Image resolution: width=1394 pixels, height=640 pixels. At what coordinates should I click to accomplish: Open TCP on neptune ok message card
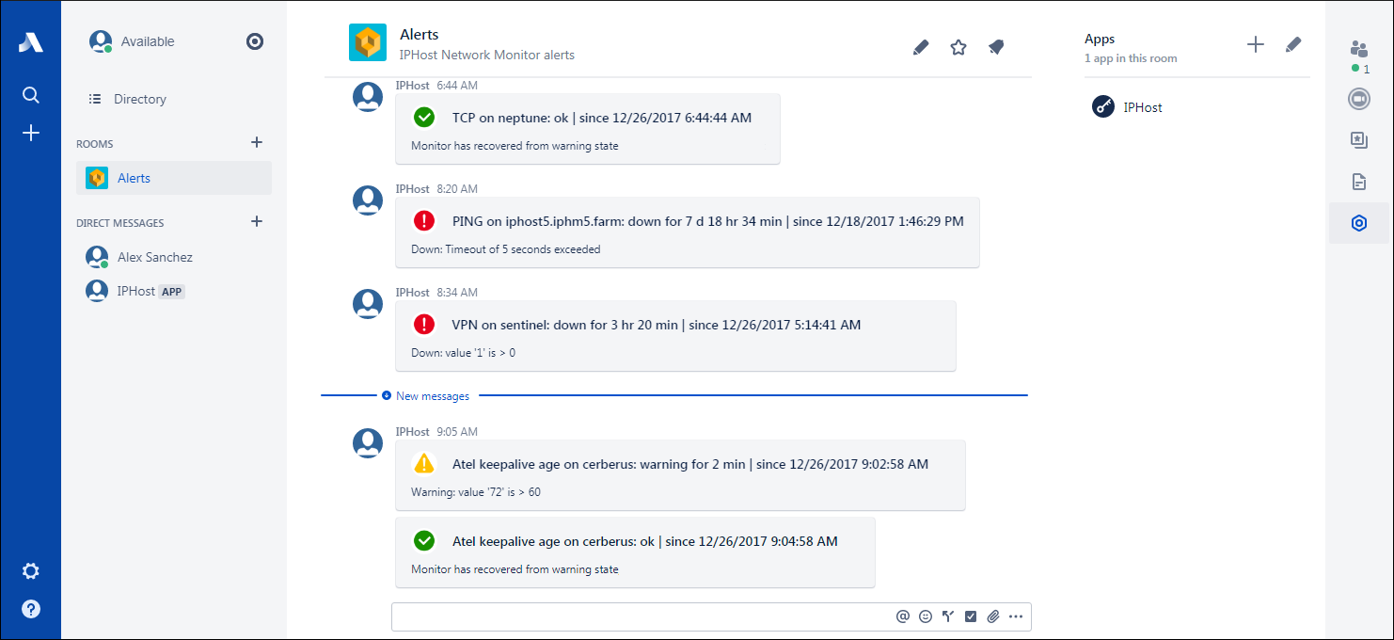point(588,129)
